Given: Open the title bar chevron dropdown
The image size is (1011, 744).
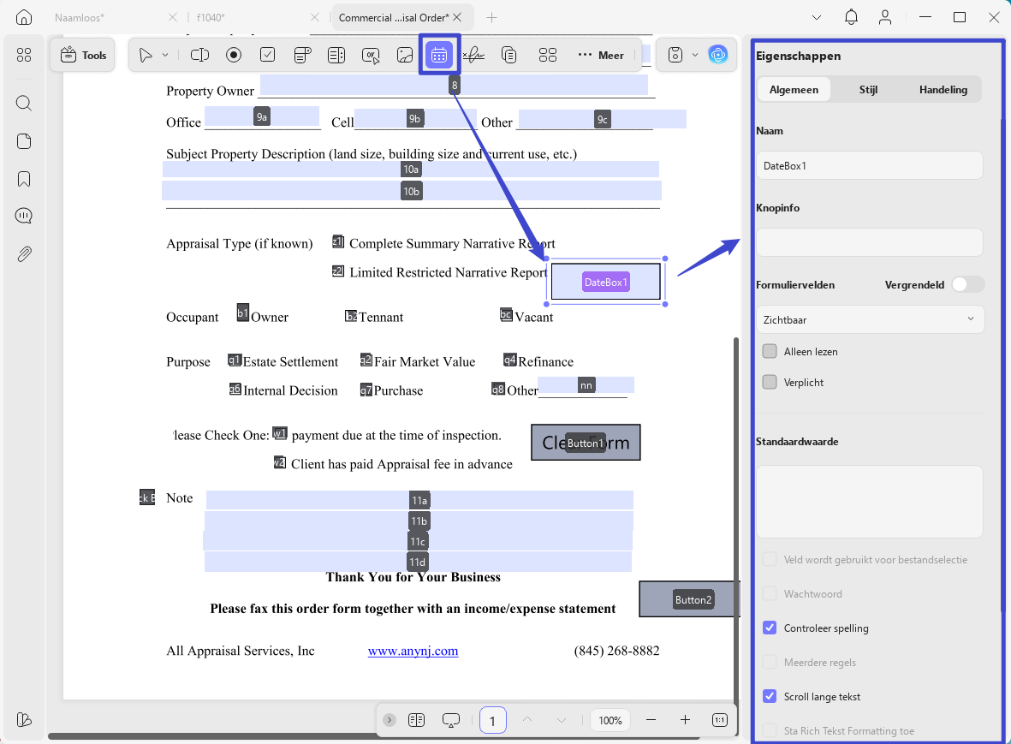Looking at the screenshot, I should click(817, 17).
